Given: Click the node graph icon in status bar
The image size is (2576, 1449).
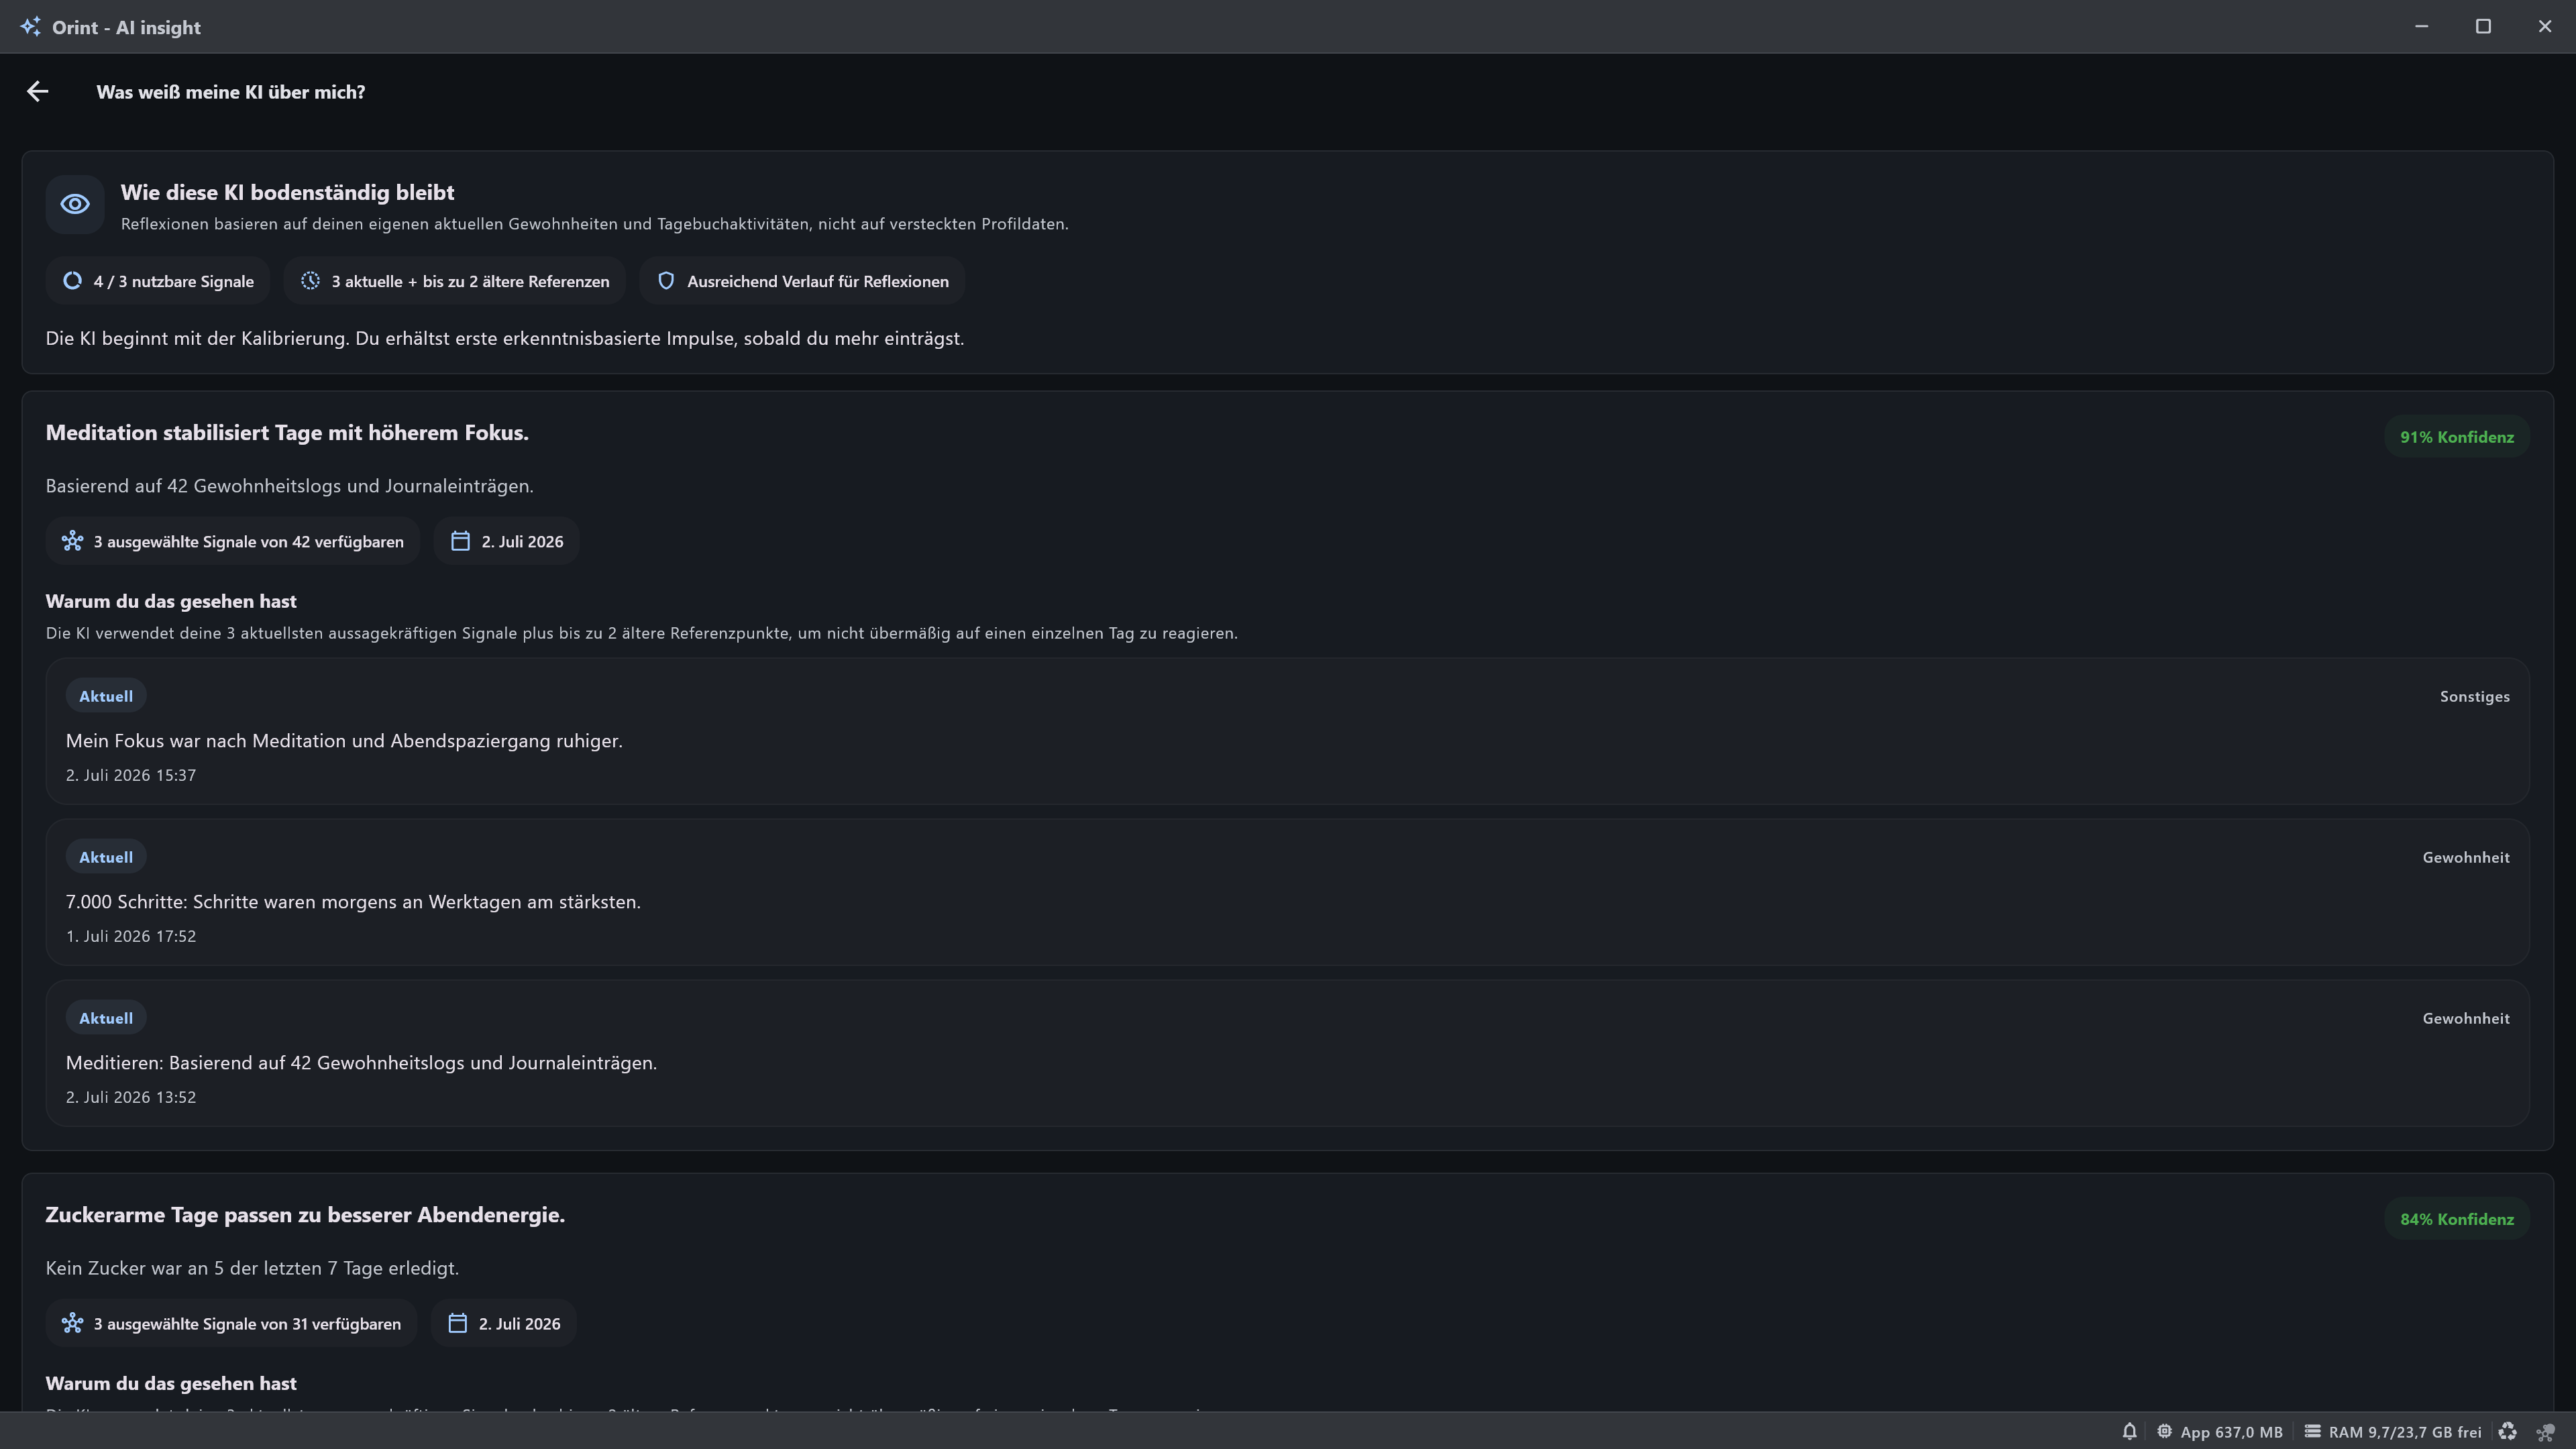Looking at the screenshot, I should [x=2545, y=1432].
